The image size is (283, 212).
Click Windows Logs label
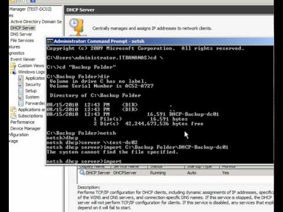pyautogui.click(x=31, y=72)
